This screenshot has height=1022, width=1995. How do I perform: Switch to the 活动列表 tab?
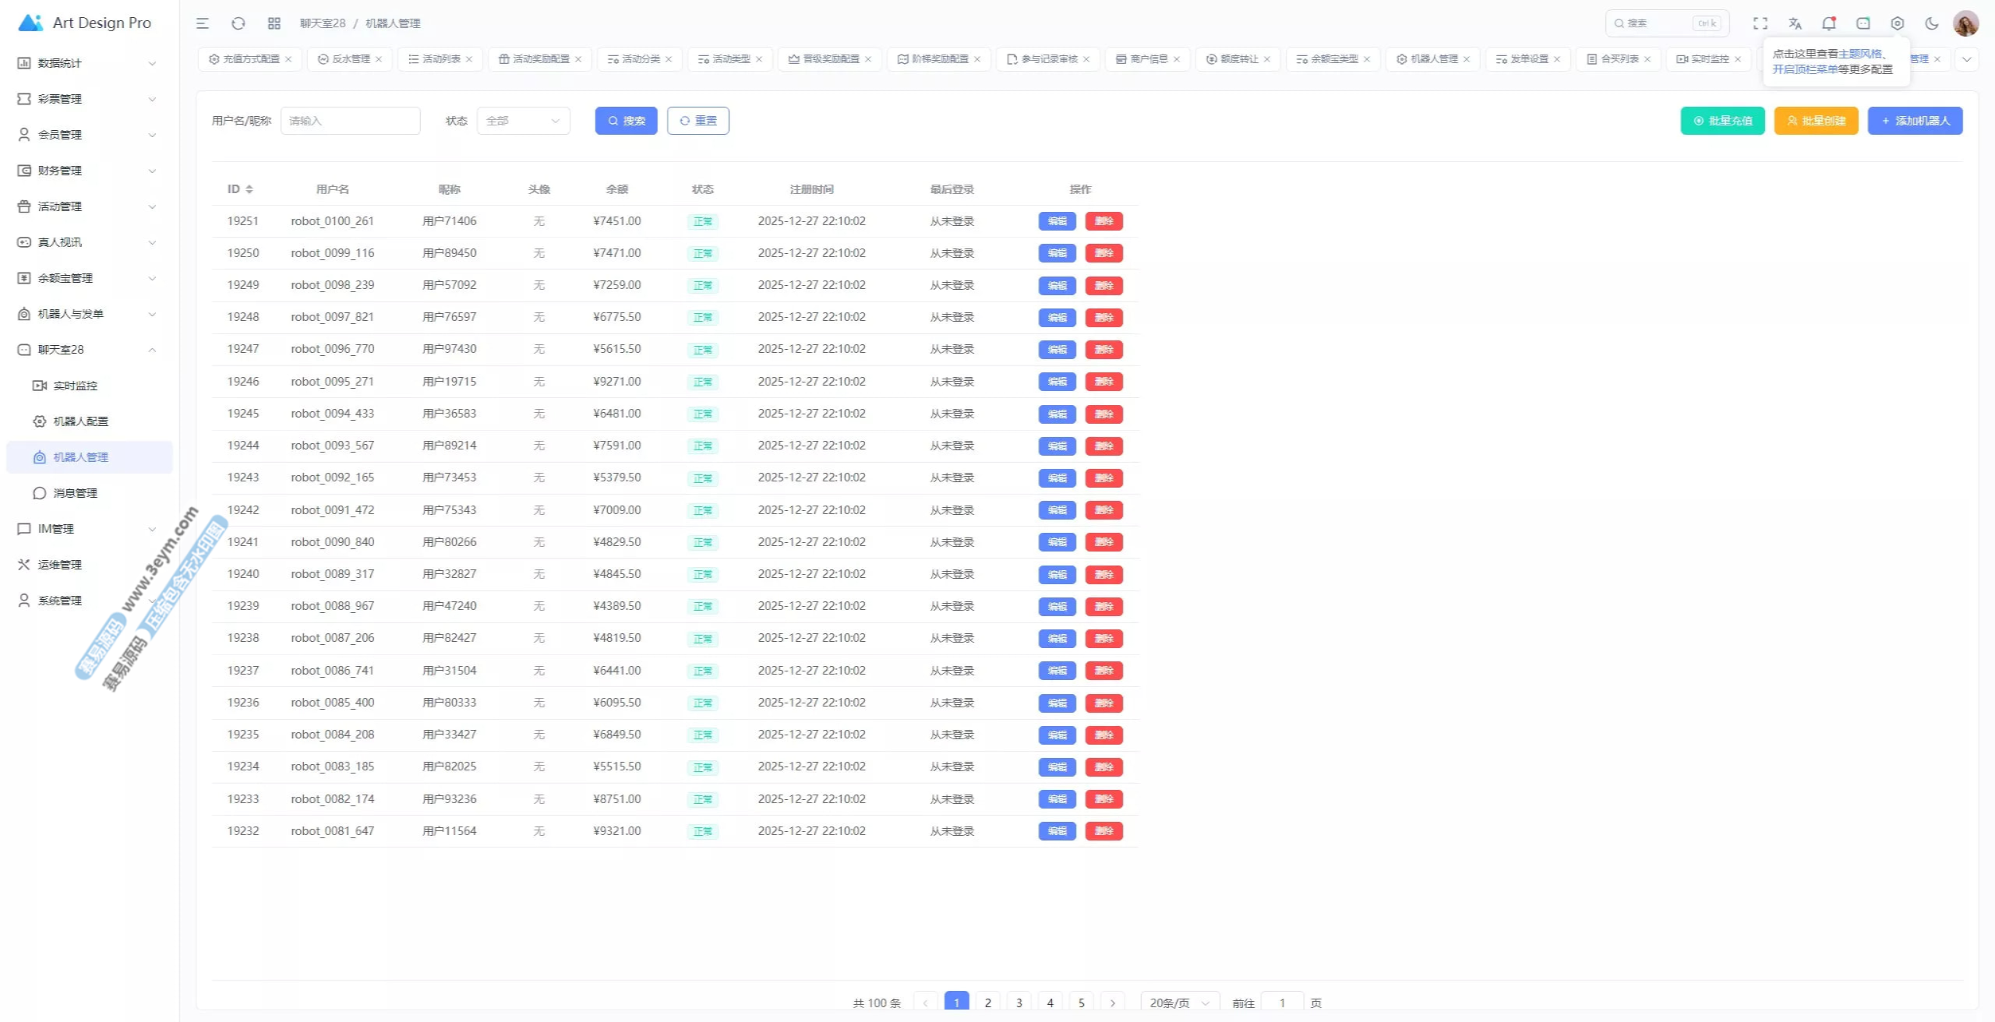pos(435,59)
